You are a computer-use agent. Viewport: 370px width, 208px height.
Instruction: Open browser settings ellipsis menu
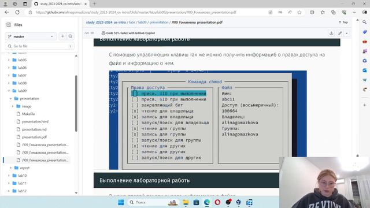[354, 12]
